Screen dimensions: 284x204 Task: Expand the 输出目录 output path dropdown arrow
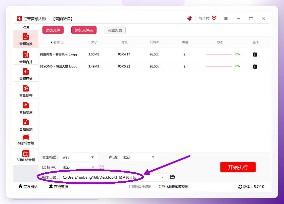163,177
